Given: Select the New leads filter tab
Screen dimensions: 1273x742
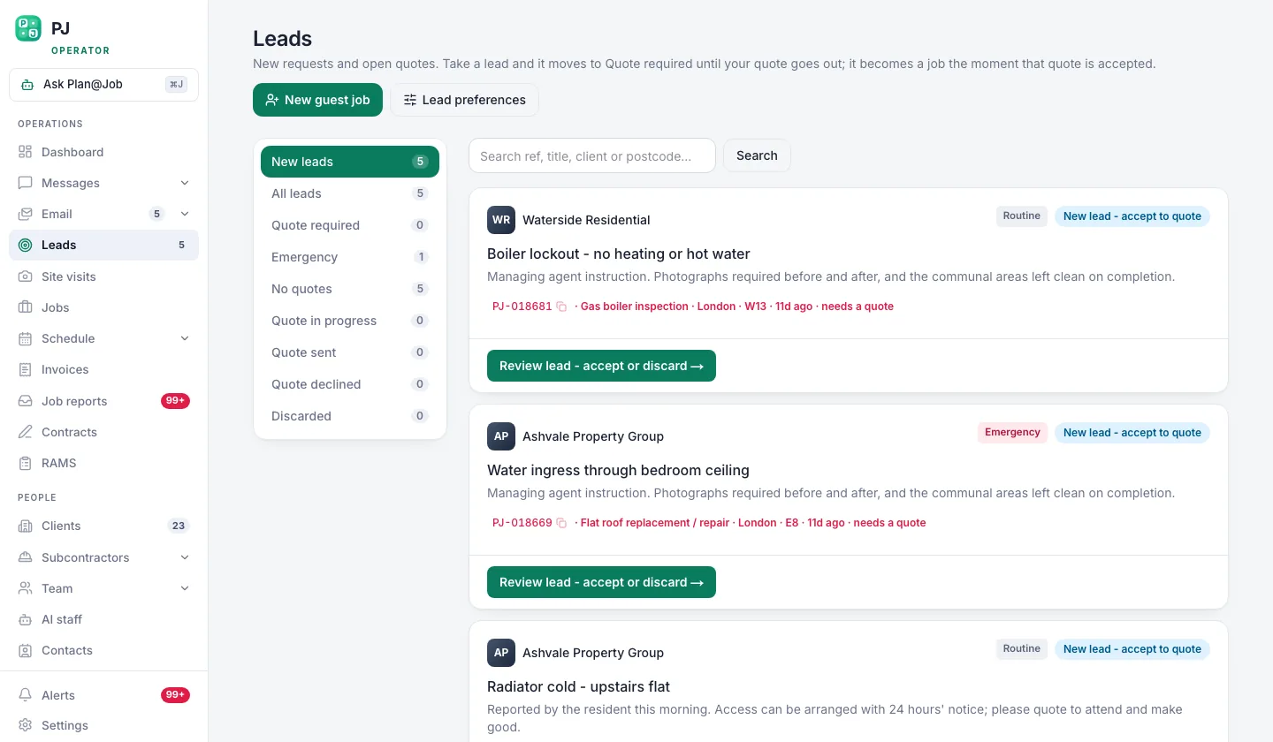Looking at the screenshot, I should (x=350, y=162).
